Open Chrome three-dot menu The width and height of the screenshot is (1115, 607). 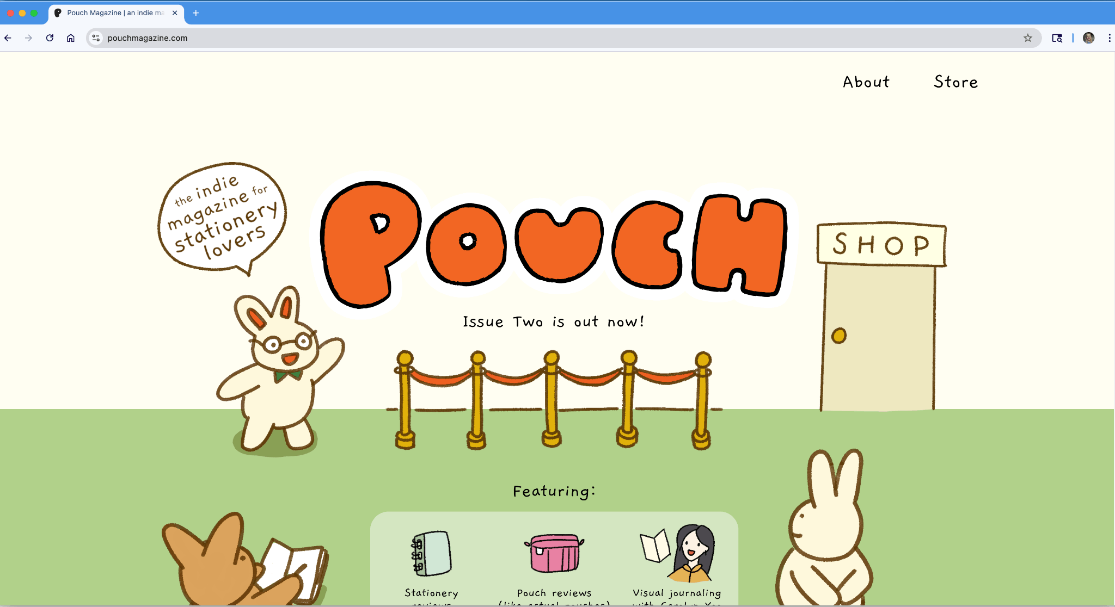(x=1109, y=38)
